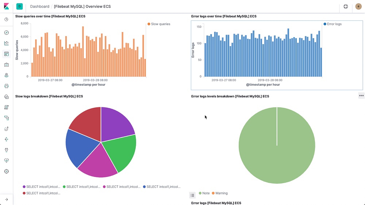Open Stack Monitoring heartbeat icon
The width and height of the screenshot is (365, 205).
point(6,160)
